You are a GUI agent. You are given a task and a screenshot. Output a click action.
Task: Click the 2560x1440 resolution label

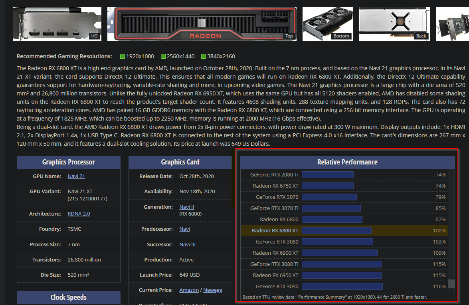[x=180, y=56]
